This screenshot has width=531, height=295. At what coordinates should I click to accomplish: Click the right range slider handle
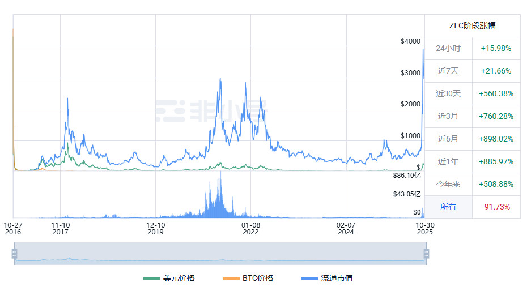coord(426,254)
